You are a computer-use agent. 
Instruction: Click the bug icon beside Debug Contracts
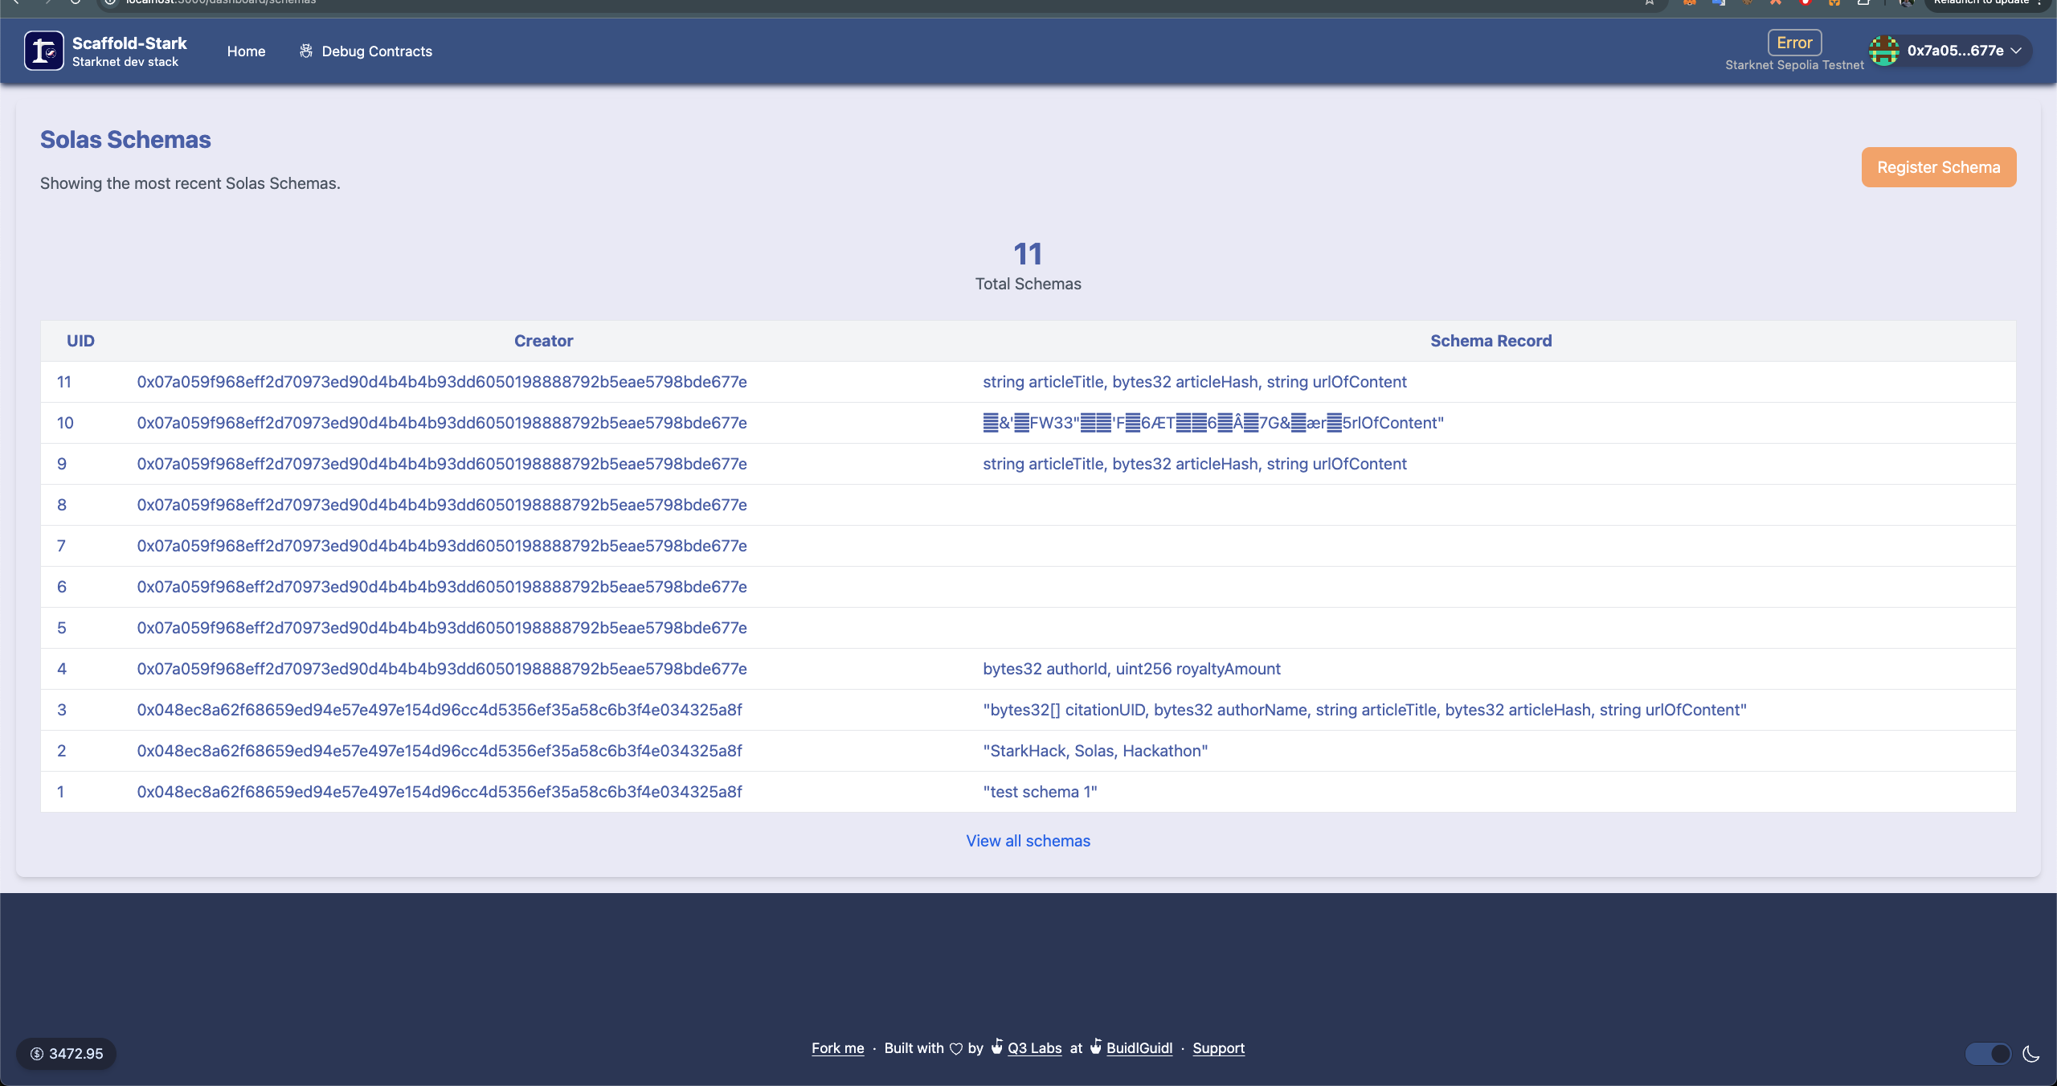[305, 51]
